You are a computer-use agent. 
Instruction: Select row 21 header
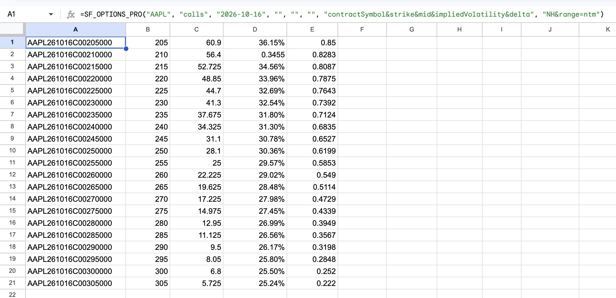pyautogui.click(x=13, y=283)
